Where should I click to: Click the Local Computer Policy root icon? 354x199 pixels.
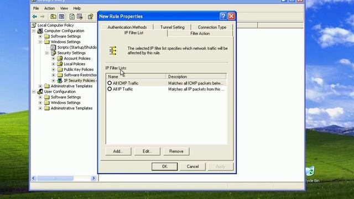pos(34,25)
